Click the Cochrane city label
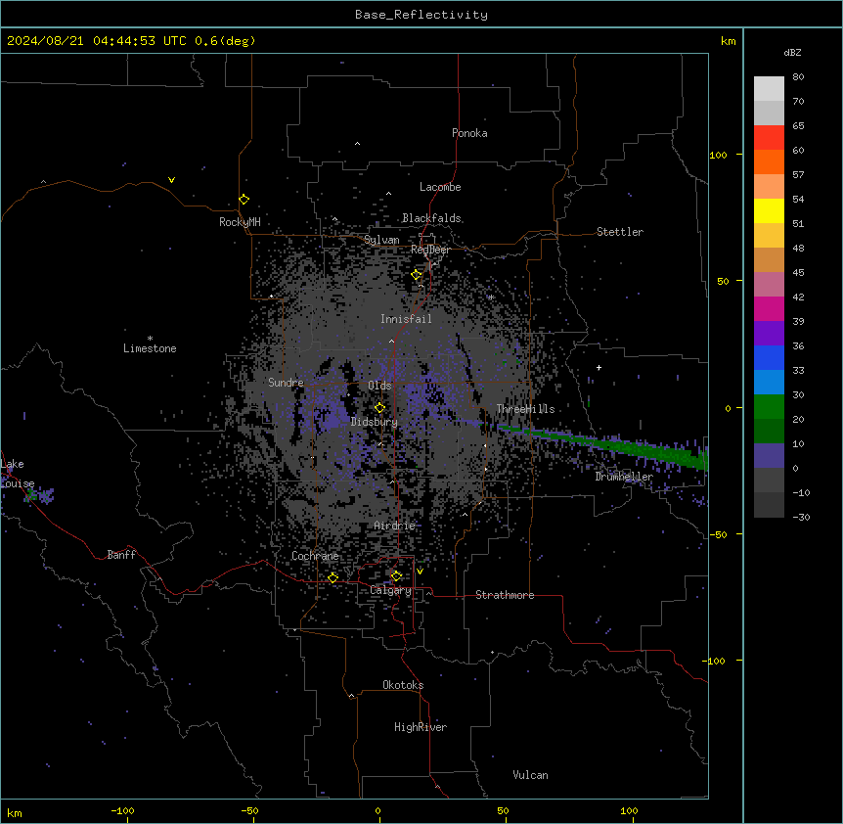The image size is (843, 824). (x=315, y=556)
